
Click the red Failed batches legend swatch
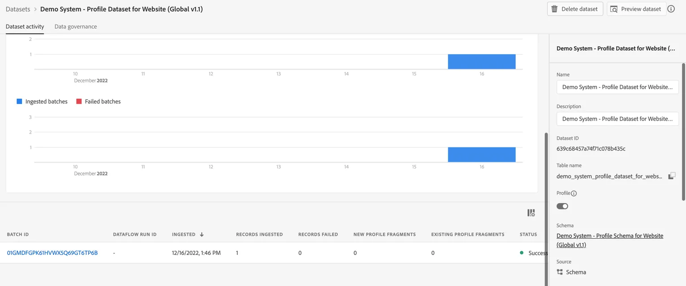pyautogui.click(x=79, y=102)
